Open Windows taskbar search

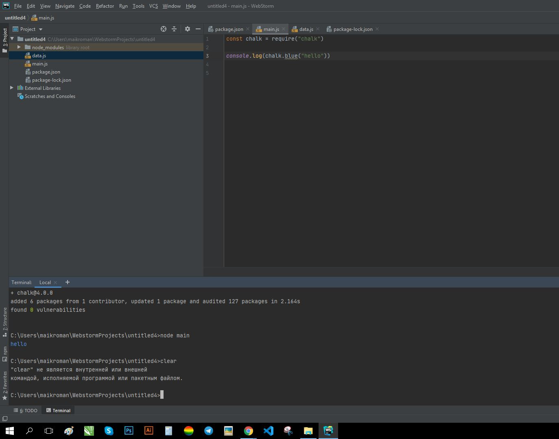coord(29,431)
